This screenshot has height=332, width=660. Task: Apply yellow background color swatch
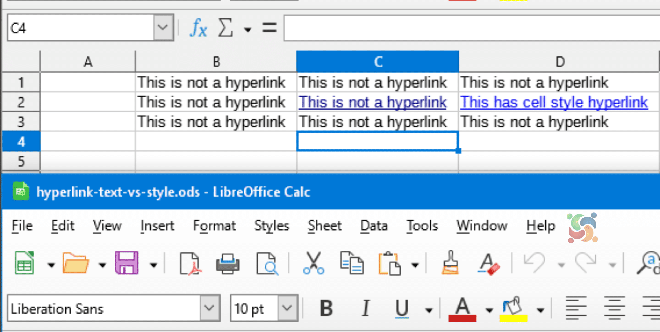[513, 318]
